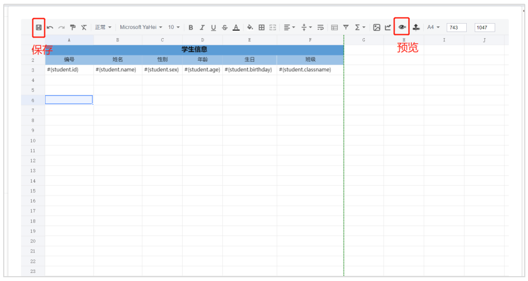Image resolution: width=528 pixels, height=281 pixels.
Task: Toggle strikethrough formatting
Action: tap(225, 27)
